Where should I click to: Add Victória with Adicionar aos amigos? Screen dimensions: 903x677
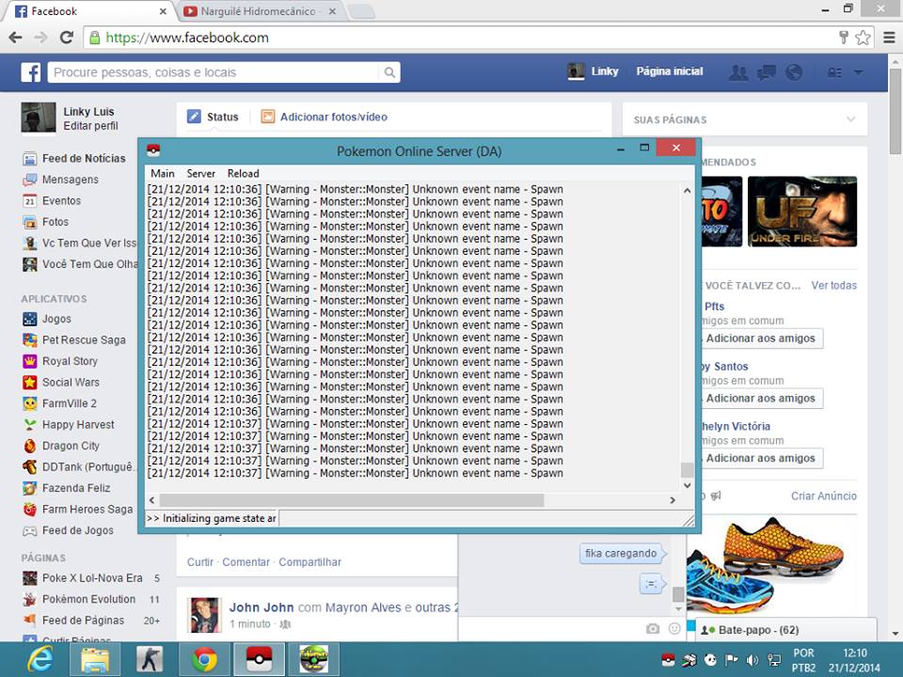click(x=761, y=458)
